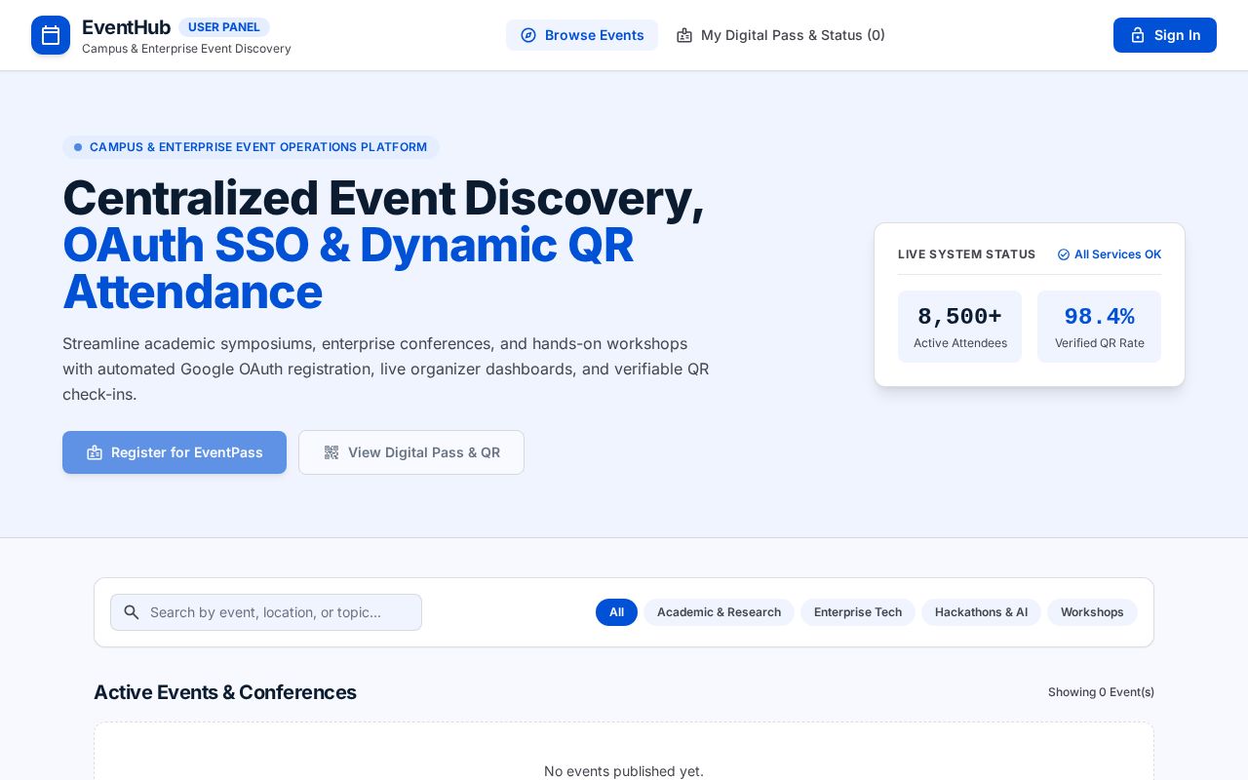
Task: Show Hackathons & AI events
Action: click(x=981, y=612)
